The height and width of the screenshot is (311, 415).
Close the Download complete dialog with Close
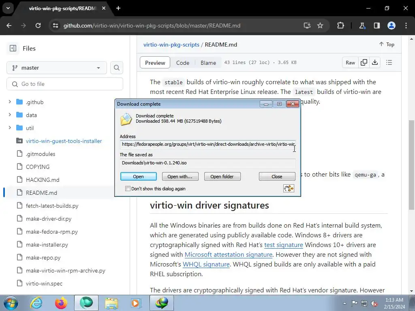point(277,177)
